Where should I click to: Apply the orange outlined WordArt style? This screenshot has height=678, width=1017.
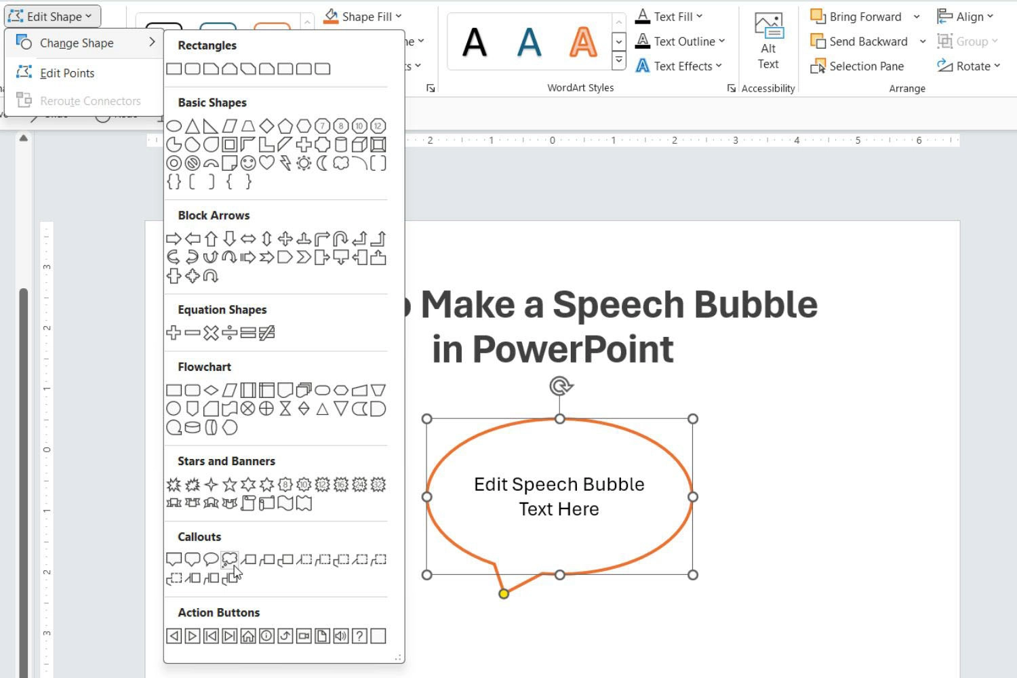click(583, 41)
